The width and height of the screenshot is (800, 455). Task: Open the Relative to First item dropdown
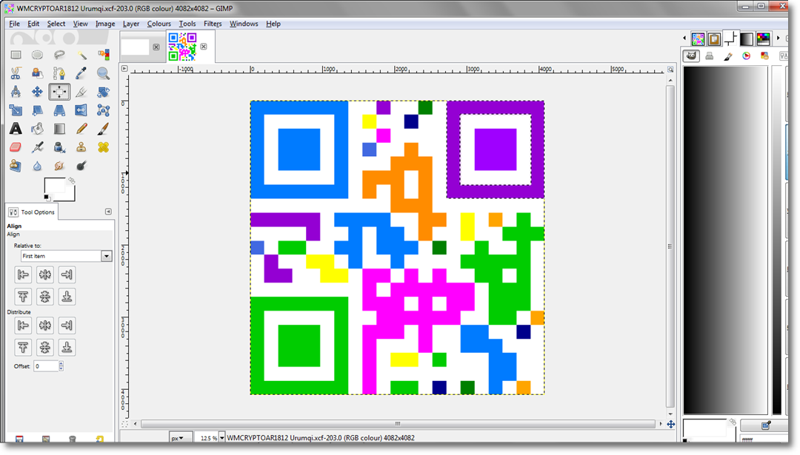coord(67,256)
